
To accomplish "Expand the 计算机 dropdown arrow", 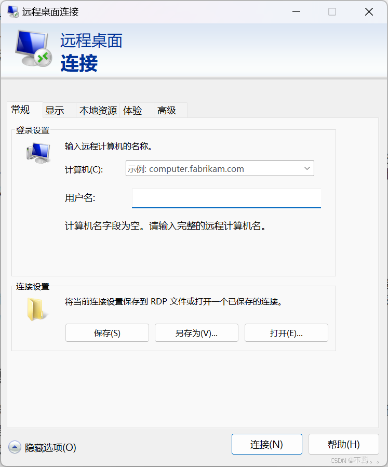I will tap(307, 168).
